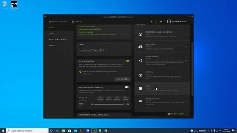This screenshot has width=237, height=133.
Task: Open the NVIDIA privacy policy link
Action: (90, 29)
